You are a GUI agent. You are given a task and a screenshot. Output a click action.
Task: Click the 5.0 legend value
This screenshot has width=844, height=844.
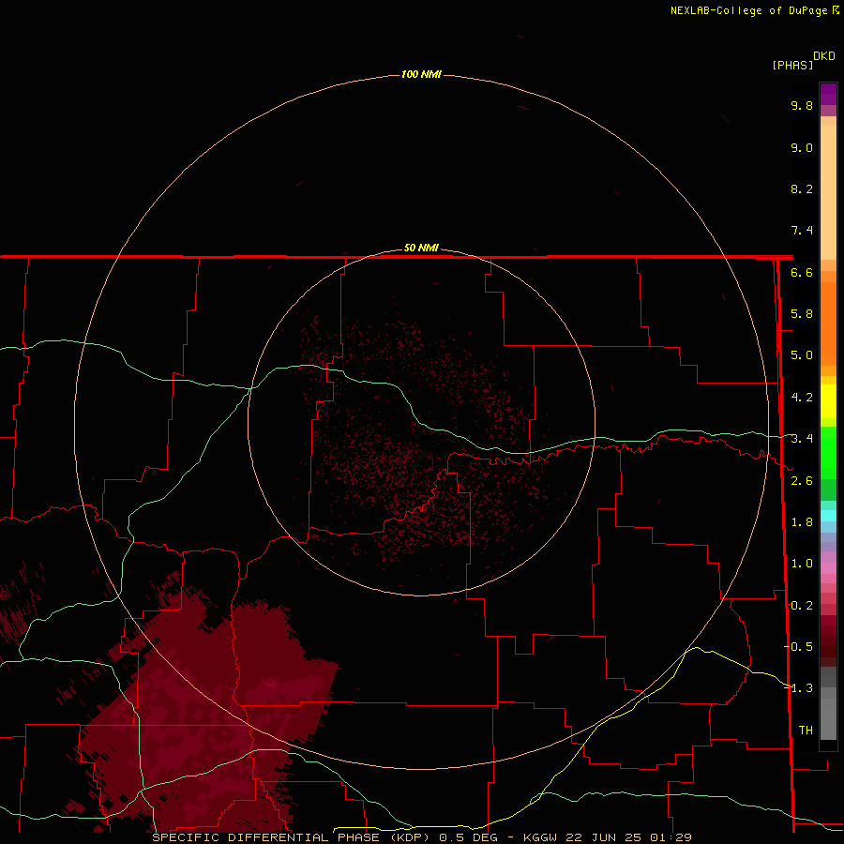tap(802, 355)
